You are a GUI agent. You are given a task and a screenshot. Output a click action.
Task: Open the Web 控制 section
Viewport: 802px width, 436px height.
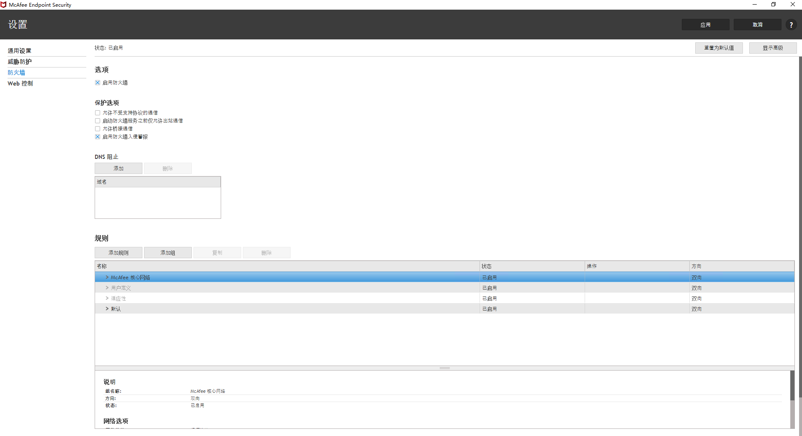(20, 83)
